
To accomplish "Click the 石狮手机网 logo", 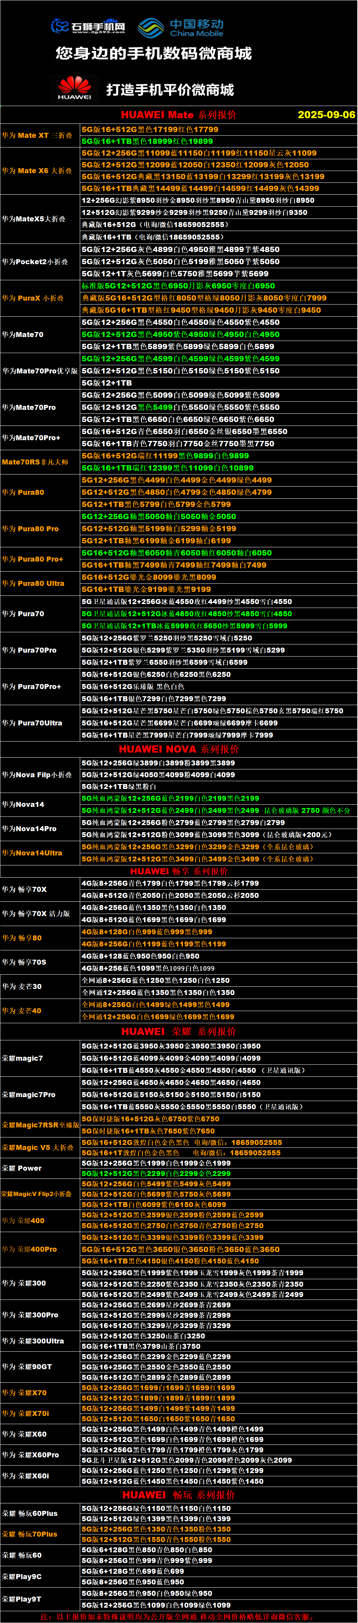I will [88, 26].
